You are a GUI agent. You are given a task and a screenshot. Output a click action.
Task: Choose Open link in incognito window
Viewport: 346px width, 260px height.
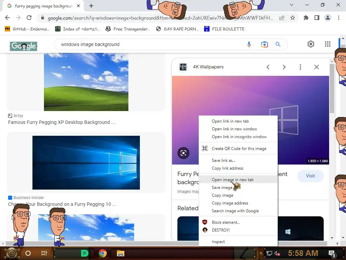(x=238, y=137)
